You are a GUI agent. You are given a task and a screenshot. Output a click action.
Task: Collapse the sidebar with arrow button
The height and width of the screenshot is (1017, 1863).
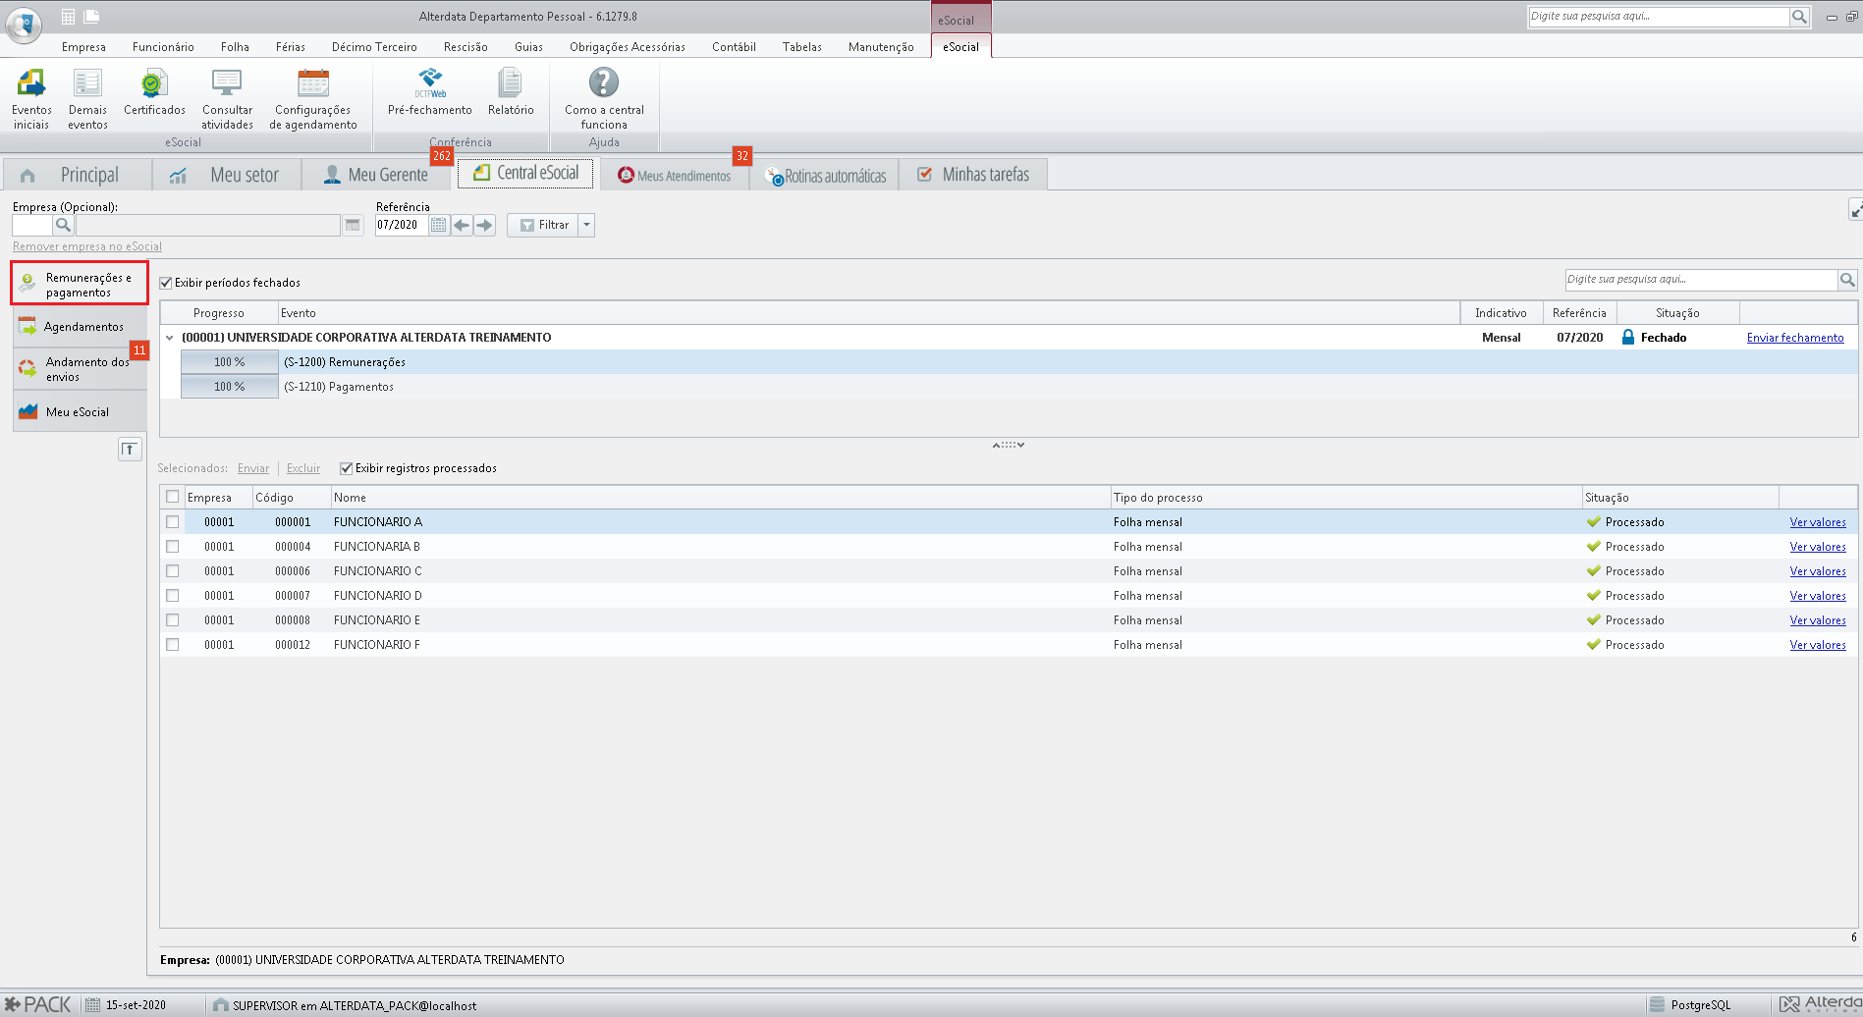pyautogui.click(x=130, y=450)
